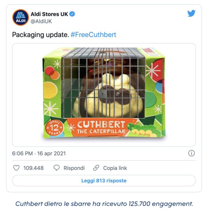Screen dimensions: 209x213
Task: Open the #FreeCuthbert hashtag
Action: (x=93, y=35)
